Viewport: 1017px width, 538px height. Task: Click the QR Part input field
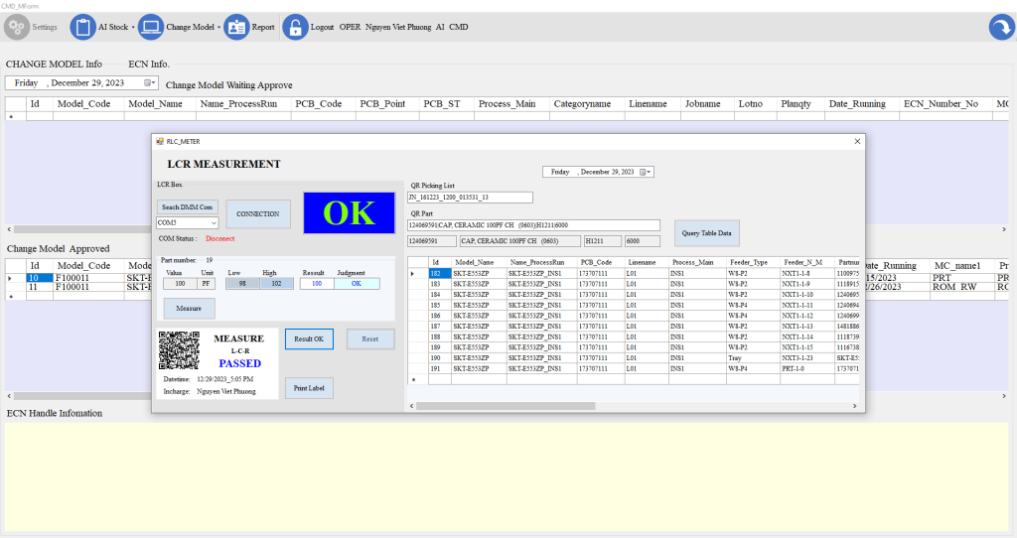[533, 225]
